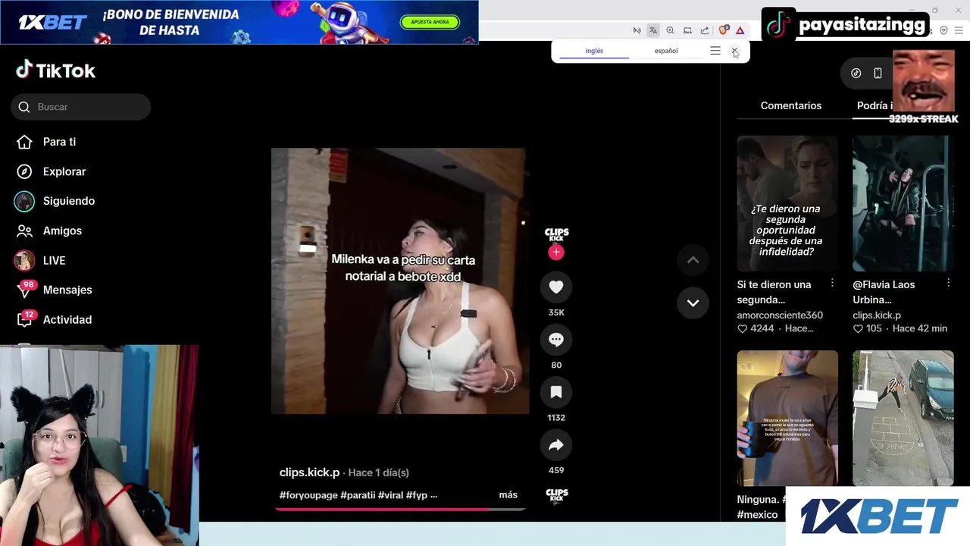Expand the caption with más
This screenshot has width=970, height=546.
click(508, 495)
